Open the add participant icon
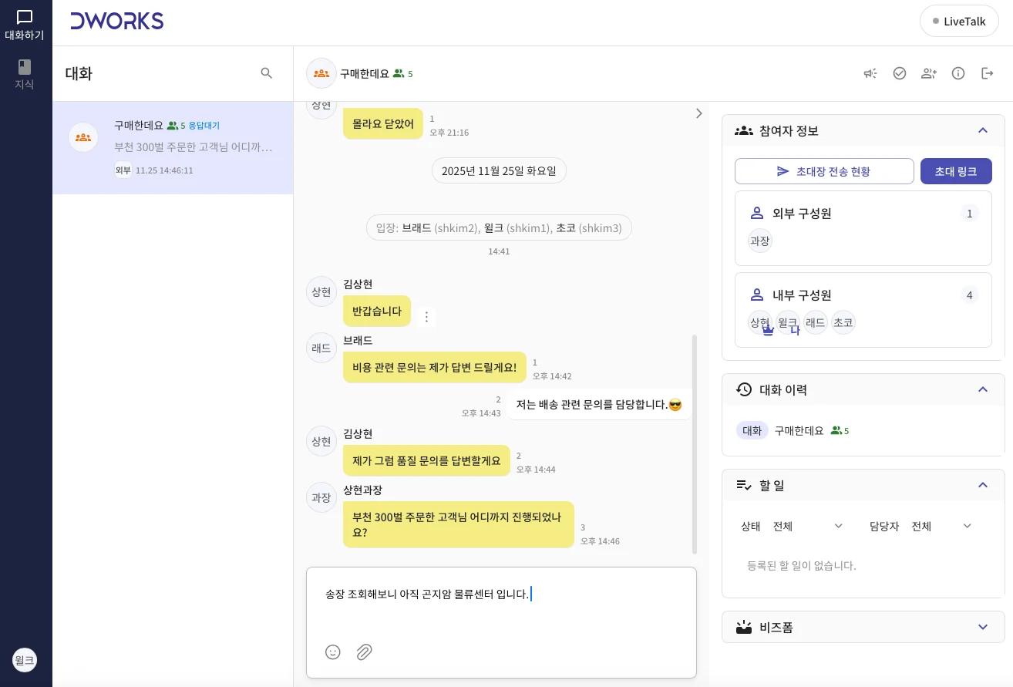 tap(929, 73)
